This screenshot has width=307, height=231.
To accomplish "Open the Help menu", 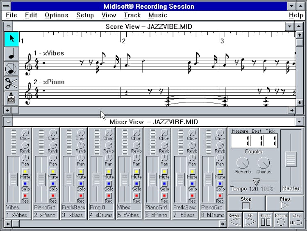I will click(x=296, y=15).
